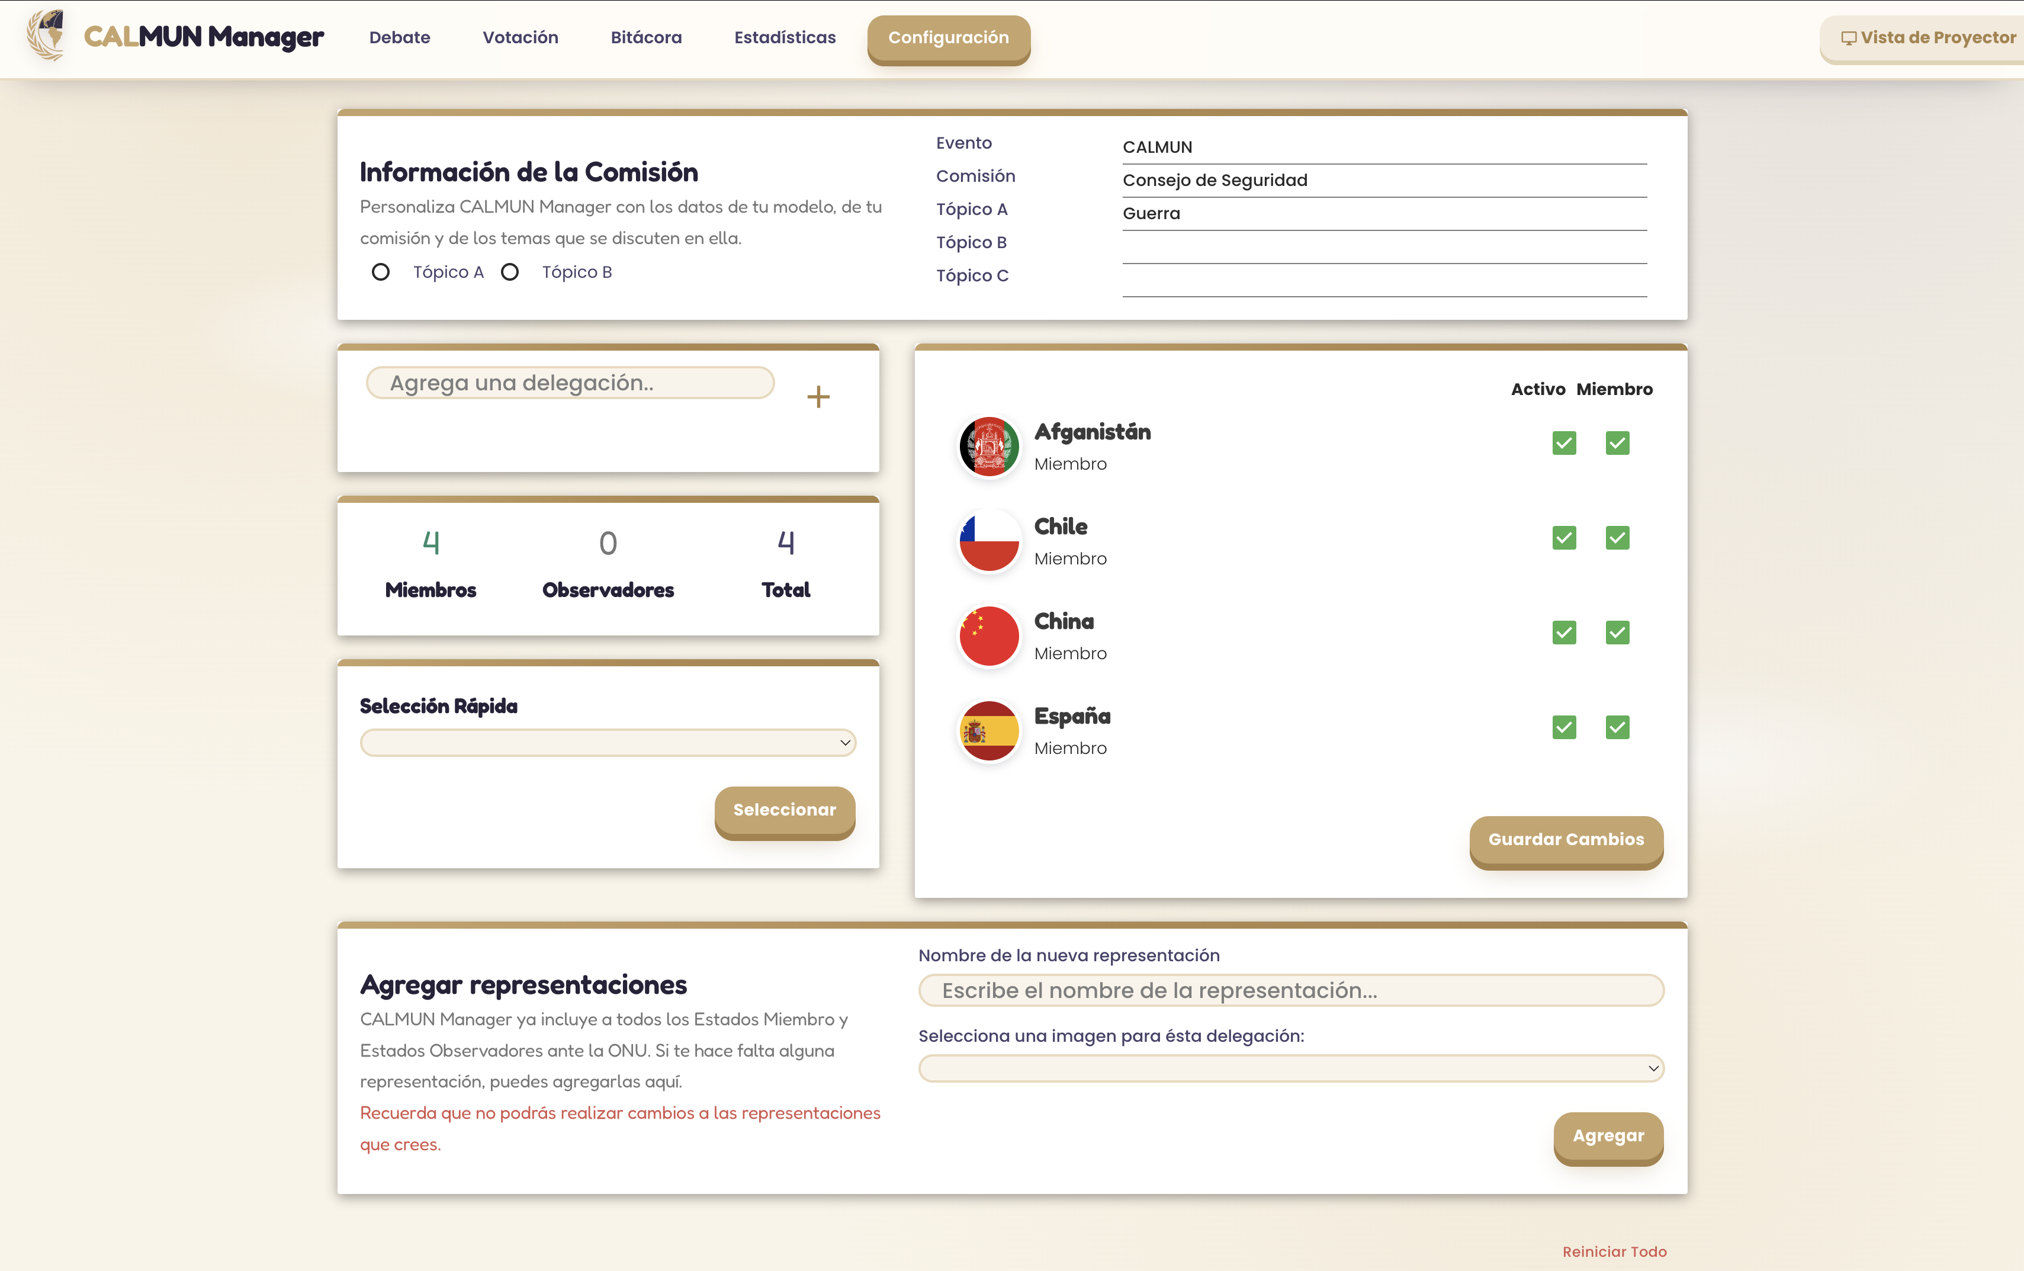Click the Agrega una delegación search field
The width and height of the screenshot is (2024, 1271).
pos(570,383)
